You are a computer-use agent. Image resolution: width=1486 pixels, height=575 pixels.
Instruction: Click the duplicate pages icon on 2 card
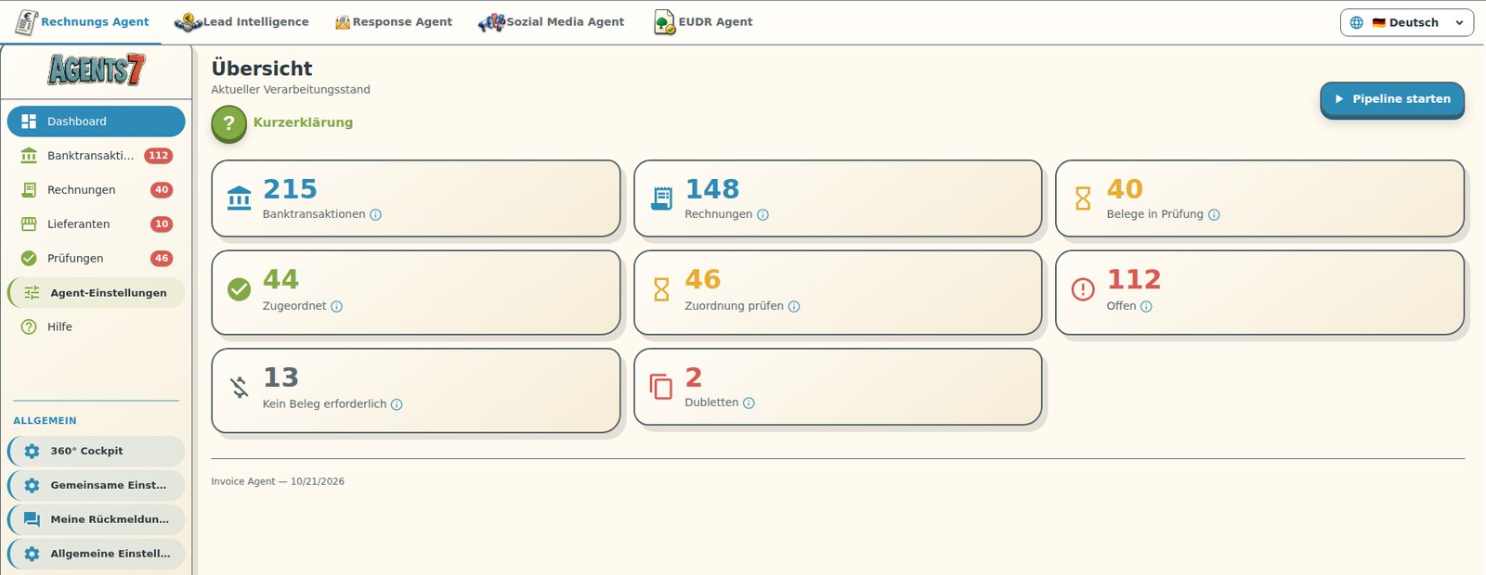coord(661,387)
